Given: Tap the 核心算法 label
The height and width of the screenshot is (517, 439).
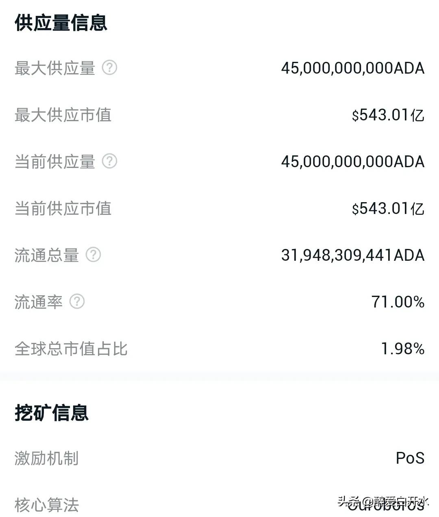Looking at the screenshot, I should [x=47, y=505].
